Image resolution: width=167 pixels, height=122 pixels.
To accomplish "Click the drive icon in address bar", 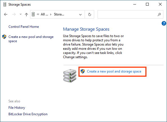I will [33, 14].
